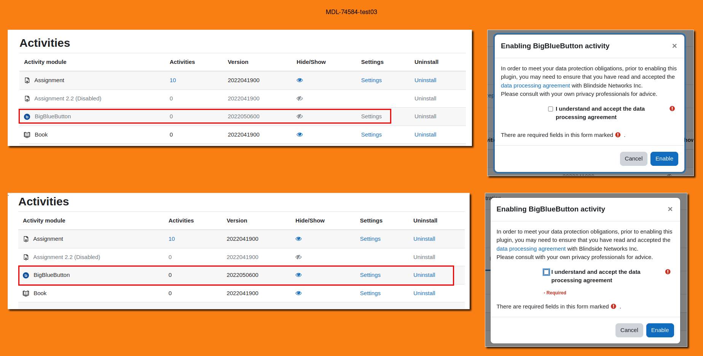
Task: Click Book module icon in bottom Activities table
Action: (x=26, y=293)
